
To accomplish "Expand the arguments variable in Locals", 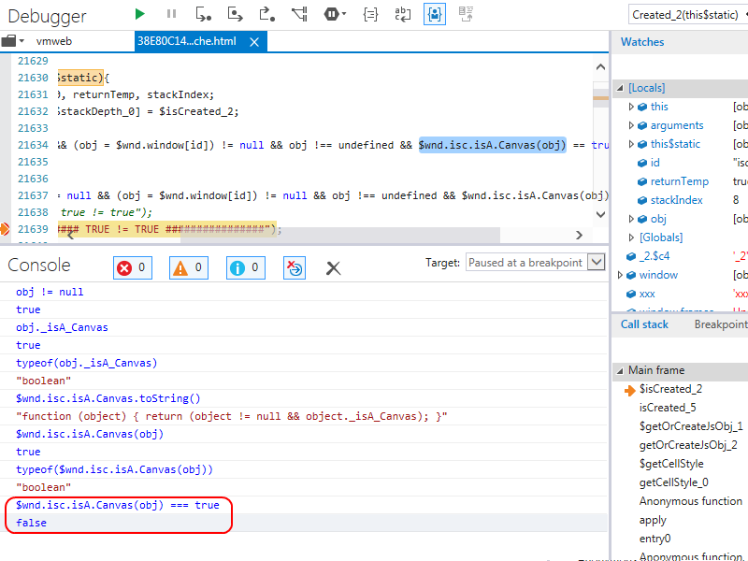I will 632,125.
